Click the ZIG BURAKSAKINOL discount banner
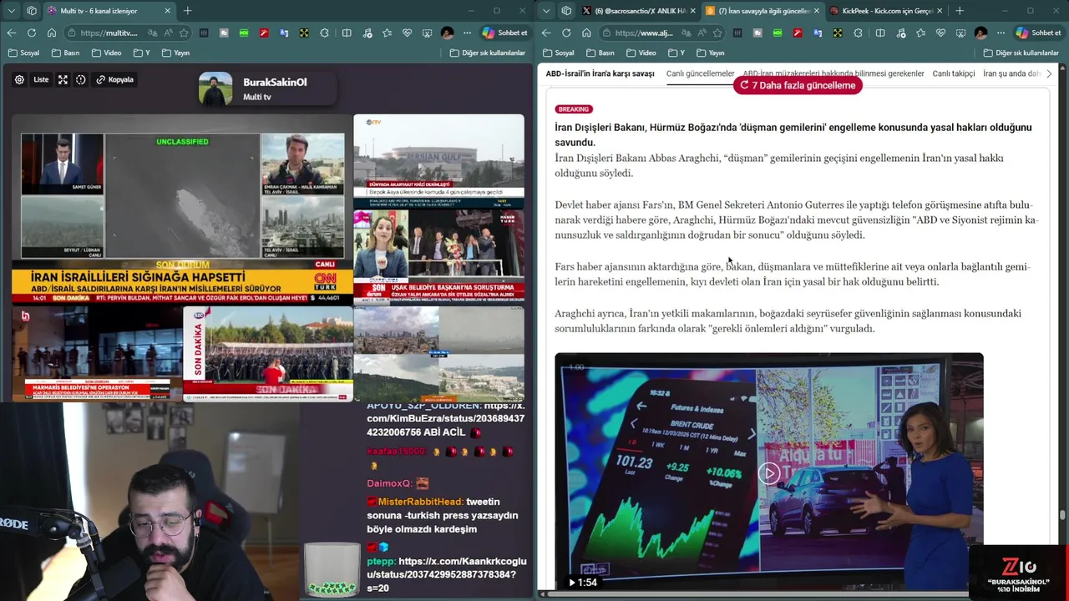 point(1018,574)
